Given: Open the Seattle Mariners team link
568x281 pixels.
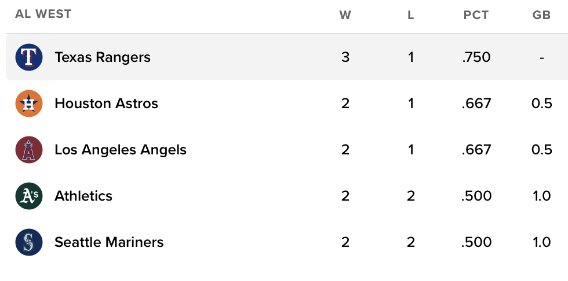Looking at the screenshot, I should pos(109,242).
